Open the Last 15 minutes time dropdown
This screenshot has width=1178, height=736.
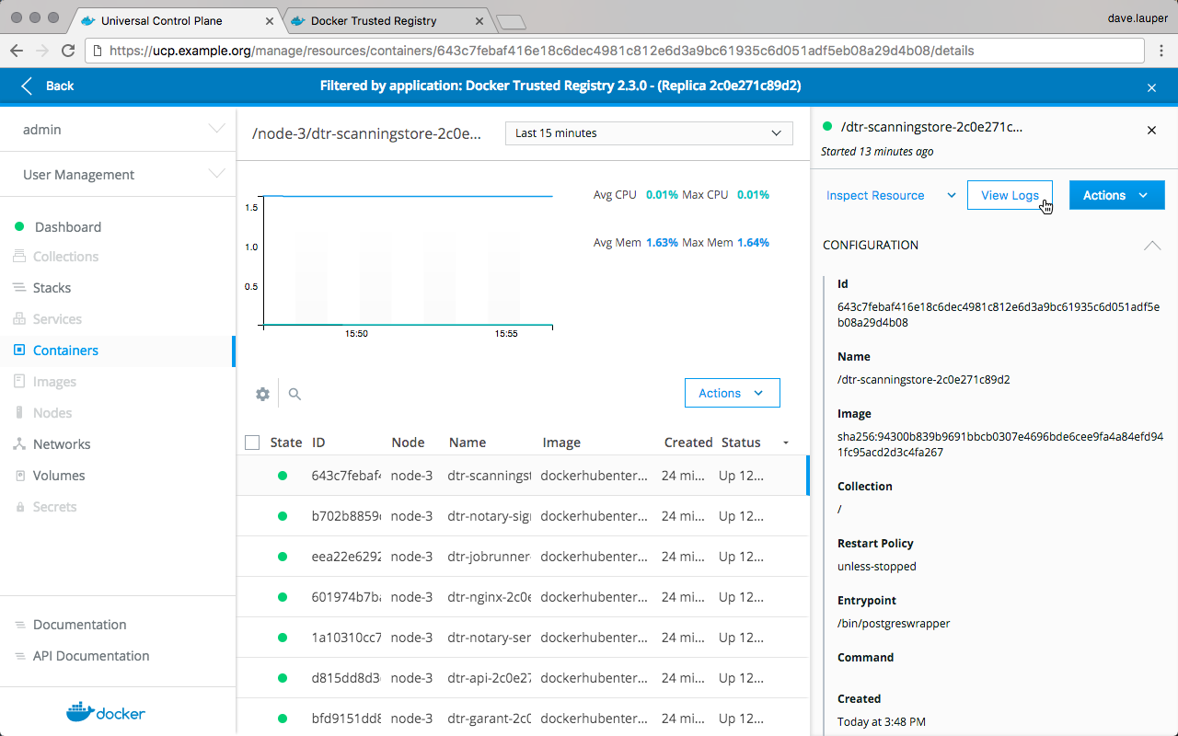point(649,133)
